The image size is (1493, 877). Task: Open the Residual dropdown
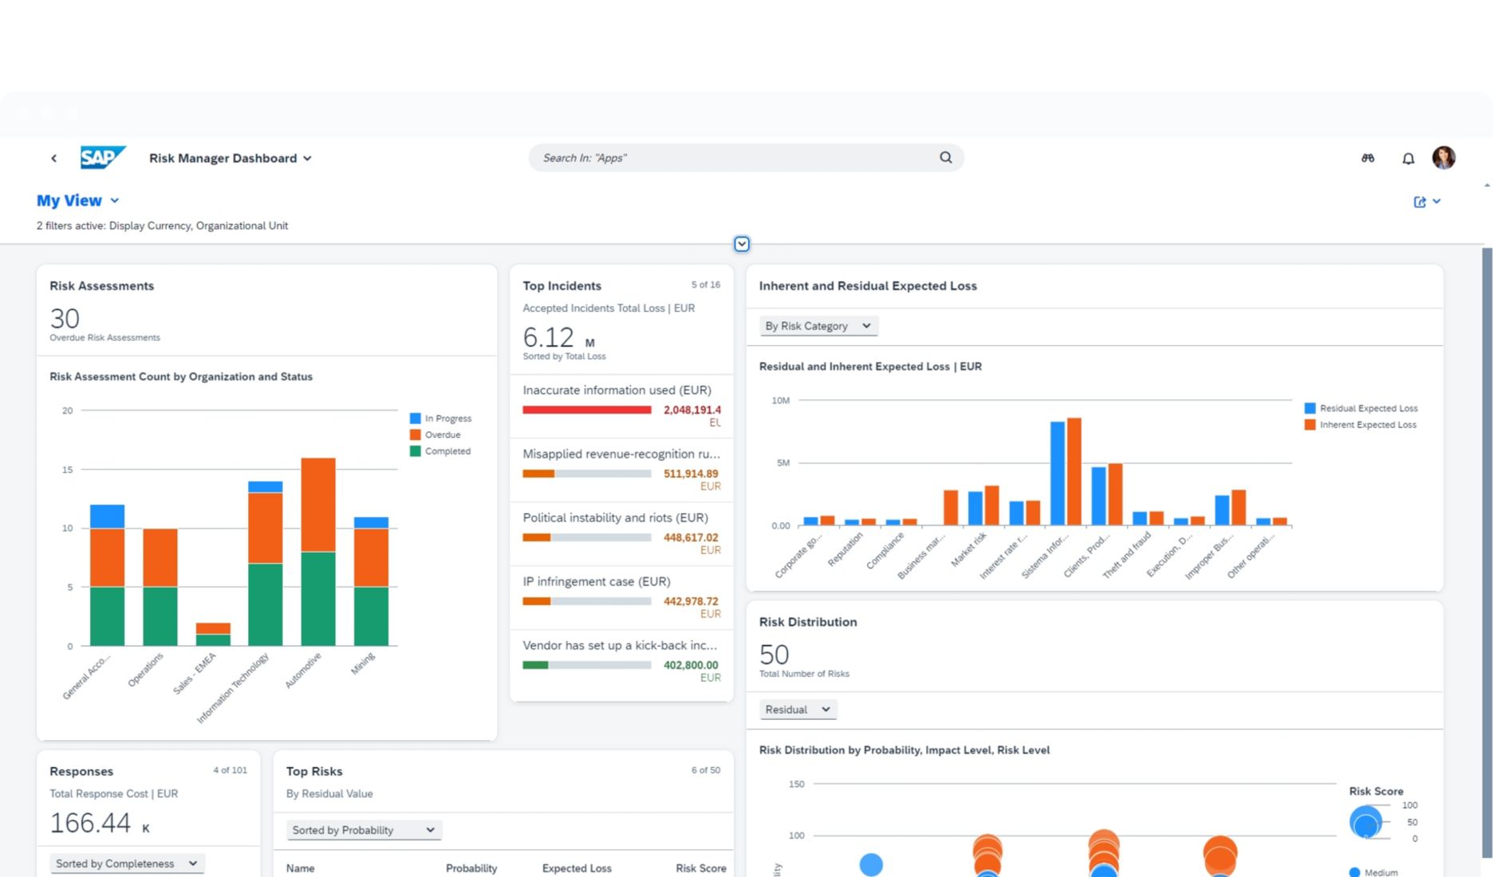[797, 710]
